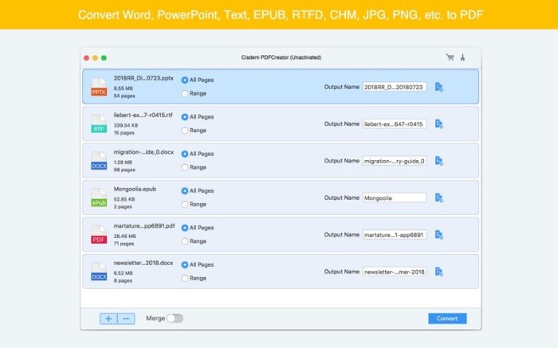Click the PDF file icon for martature...pp6891.pdf
The image size is (558, 348).
[99, 235]
